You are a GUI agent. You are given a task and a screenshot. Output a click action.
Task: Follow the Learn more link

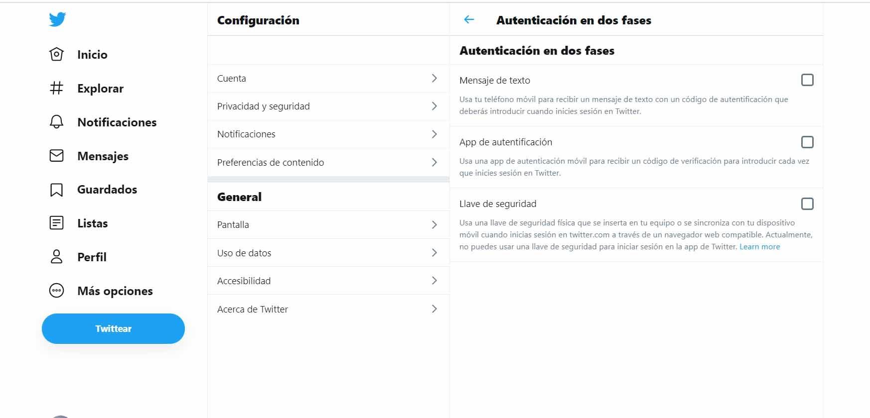(759, 247)
